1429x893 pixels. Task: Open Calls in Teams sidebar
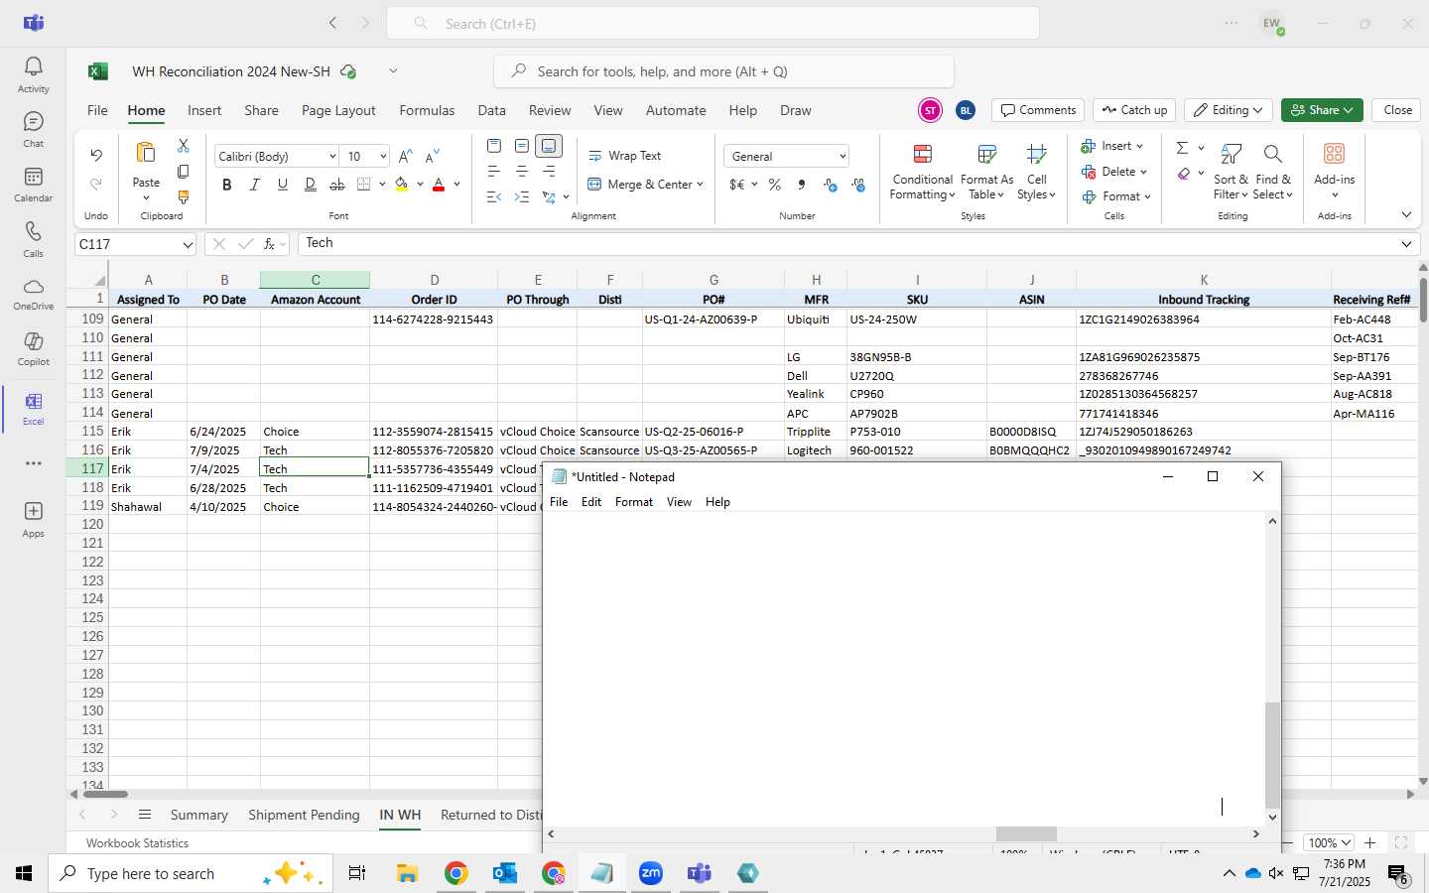[33, 239]
